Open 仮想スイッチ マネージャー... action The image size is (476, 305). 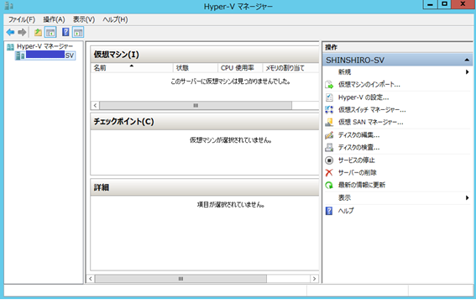coord(372,110)
